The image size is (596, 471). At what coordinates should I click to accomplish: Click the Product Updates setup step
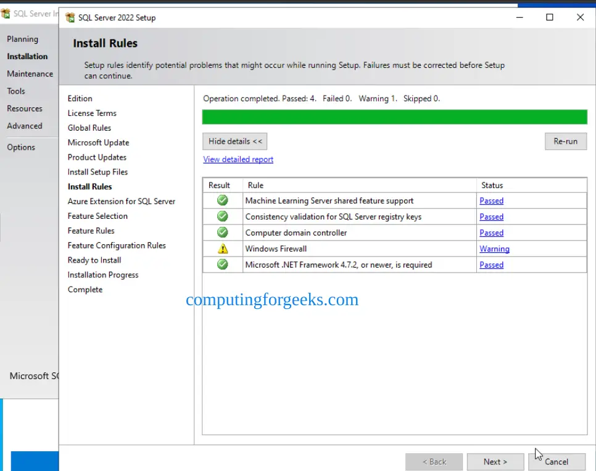(97, 157)
